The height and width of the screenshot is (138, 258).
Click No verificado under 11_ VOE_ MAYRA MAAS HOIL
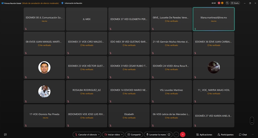(214, 94)
